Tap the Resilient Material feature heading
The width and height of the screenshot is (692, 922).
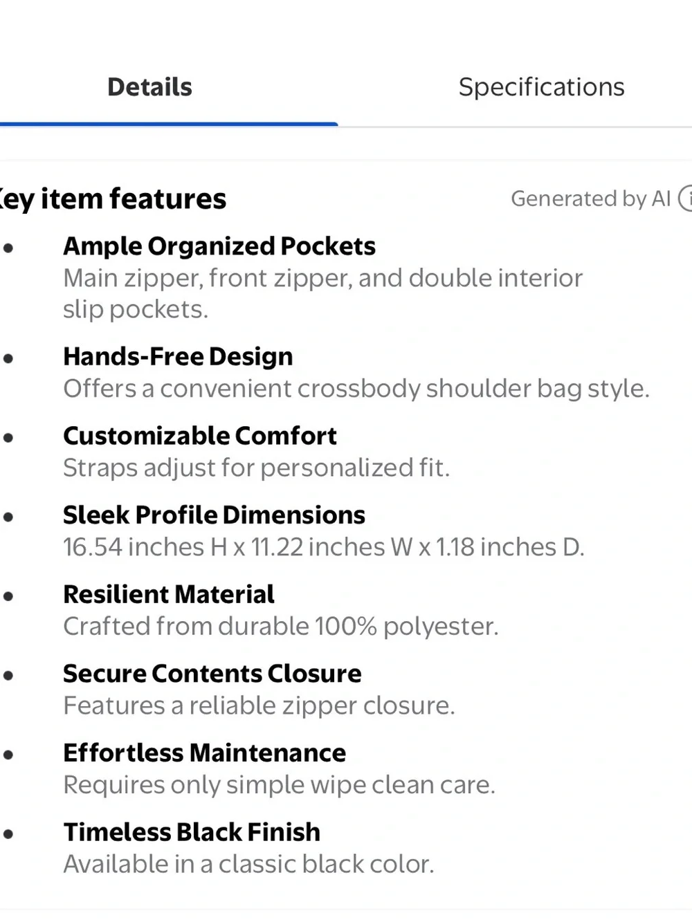pyautogui.click(x=169, y=594)
